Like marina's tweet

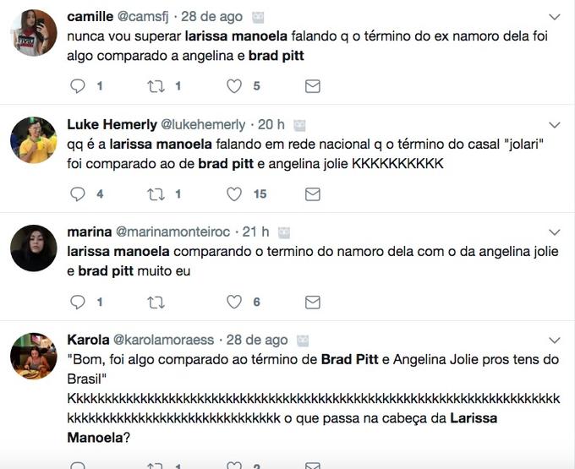[234, 303]
